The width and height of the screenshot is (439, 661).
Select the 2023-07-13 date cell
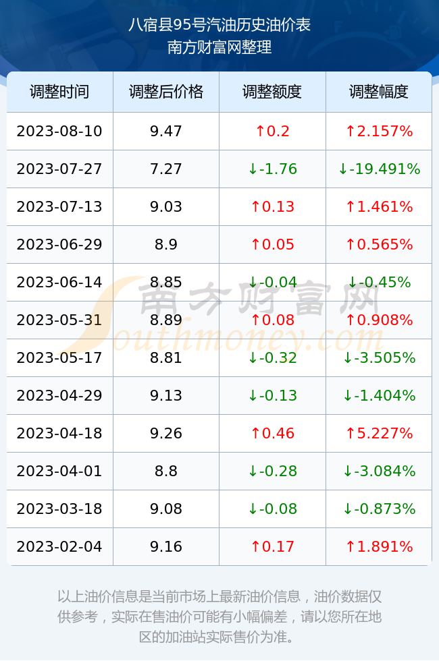click(59, 206)
